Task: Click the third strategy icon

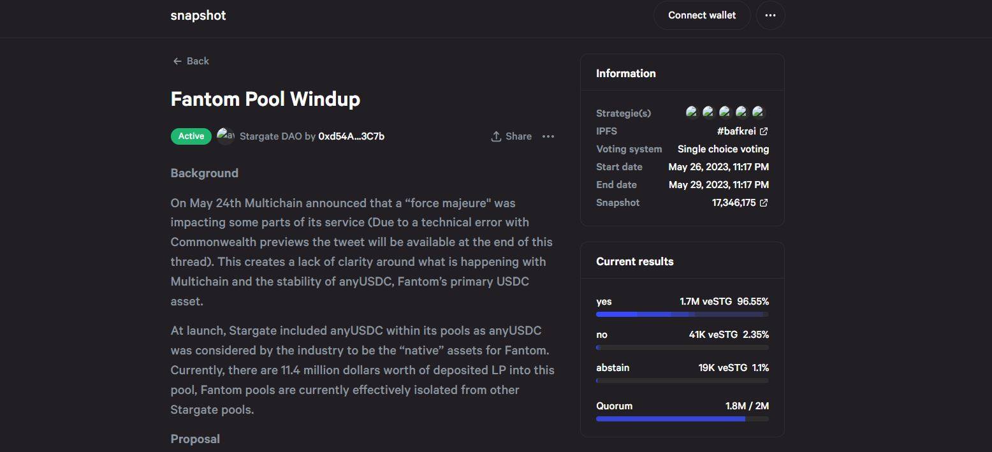Action: (725, 113)
